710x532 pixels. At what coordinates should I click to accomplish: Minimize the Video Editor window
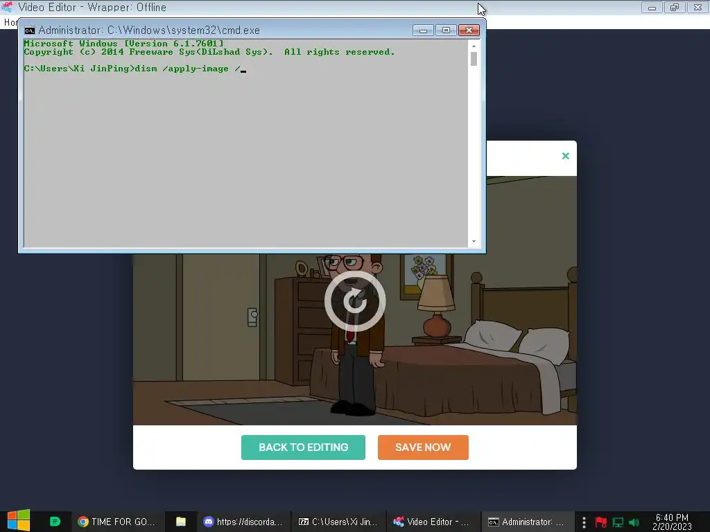(652, 8)
